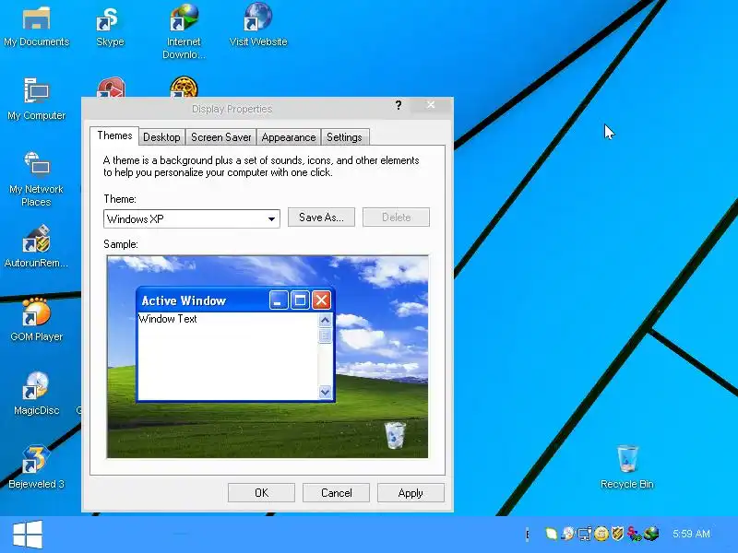Click the gold shield tray icon
This screenshot has width=738, height=553.
coord(617,534)
